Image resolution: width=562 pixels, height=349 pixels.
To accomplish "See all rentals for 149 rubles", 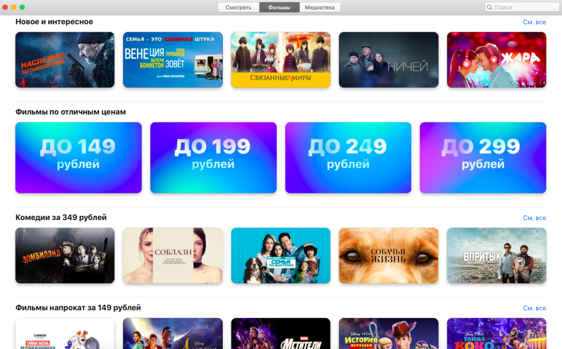I will pos(534,308).
